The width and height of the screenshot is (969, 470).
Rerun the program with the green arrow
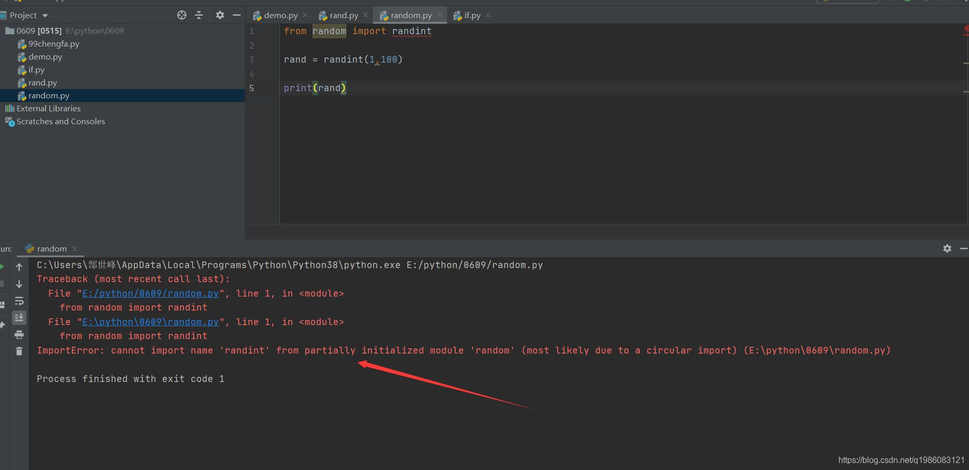click(x=2, y=266)
